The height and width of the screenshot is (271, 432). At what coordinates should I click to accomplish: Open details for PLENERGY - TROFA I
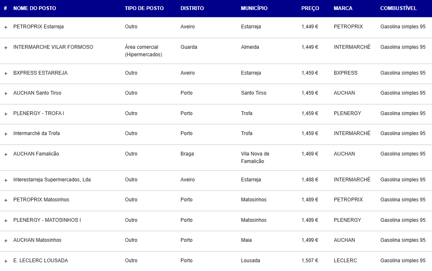pyautogui.click(x=5, y=114)
